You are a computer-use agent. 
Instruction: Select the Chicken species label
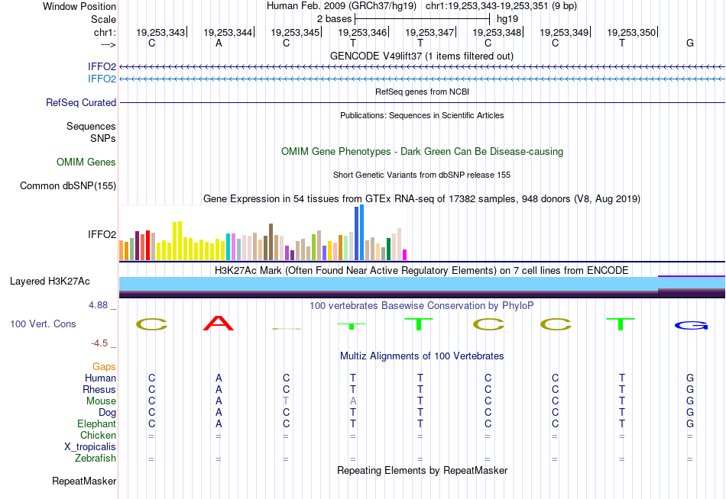98,435
